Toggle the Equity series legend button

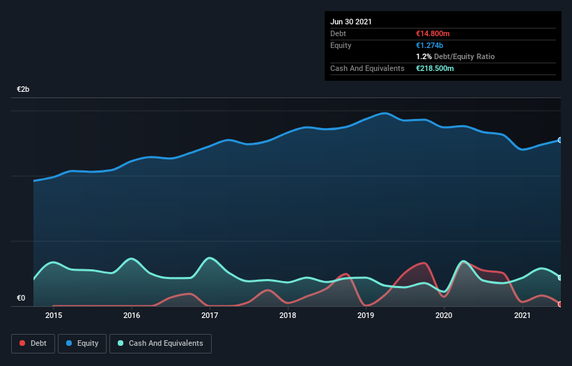pos(82,344)
